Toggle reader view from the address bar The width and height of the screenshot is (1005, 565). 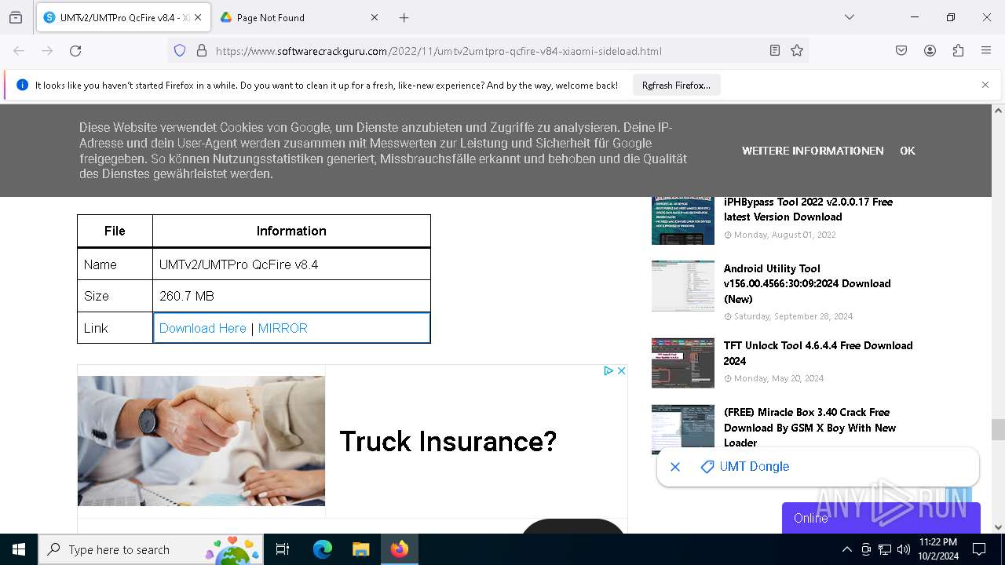[775, 50]
